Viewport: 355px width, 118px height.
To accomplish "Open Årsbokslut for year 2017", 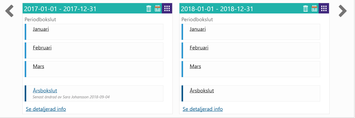I will tap(45, 91).
